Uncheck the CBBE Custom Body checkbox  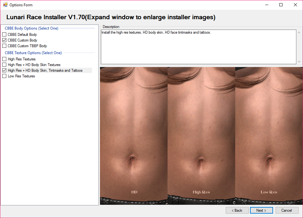click(4, 40)
